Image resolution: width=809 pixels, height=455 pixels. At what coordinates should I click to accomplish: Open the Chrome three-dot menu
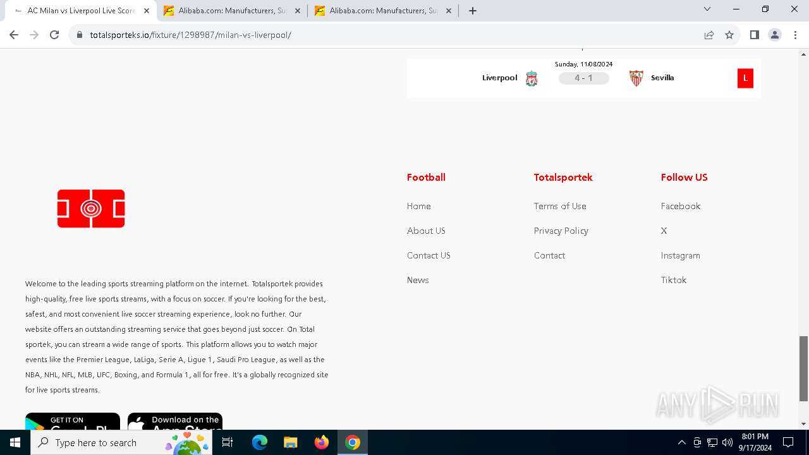[795, 35]
